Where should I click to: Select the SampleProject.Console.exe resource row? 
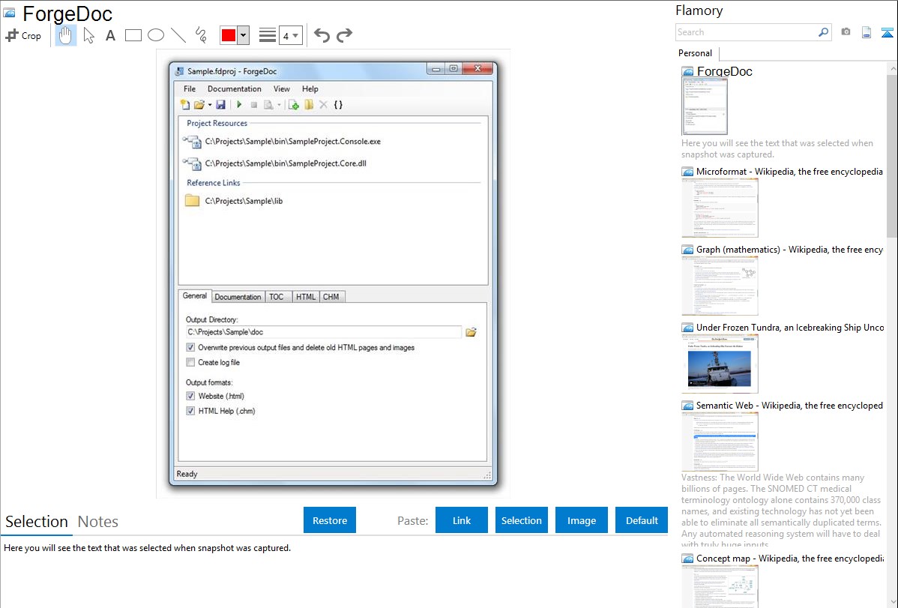point(282,142)
